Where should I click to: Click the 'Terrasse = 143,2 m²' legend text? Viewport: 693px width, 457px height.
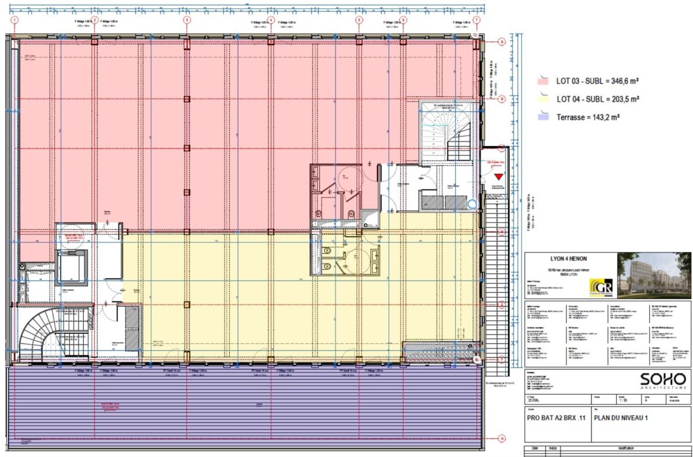pyautogui.click(x=588, y=117)
